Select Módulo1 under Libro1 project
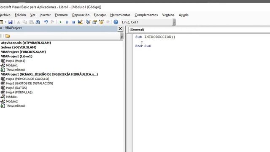 coord(12,65)
